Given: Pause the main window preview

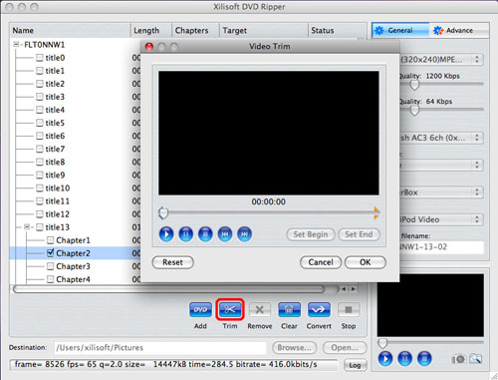Looking at the screenshot, I should 404,359.
